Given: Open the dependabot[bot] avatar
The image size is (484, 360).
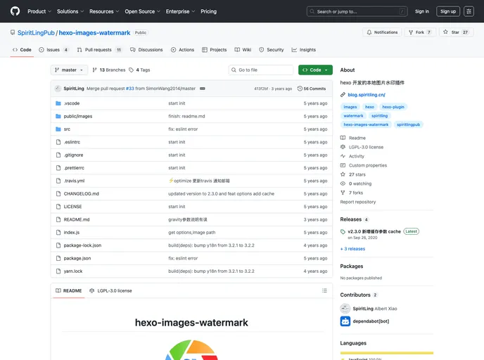Looking at the screenshot, I should (345, 321).
